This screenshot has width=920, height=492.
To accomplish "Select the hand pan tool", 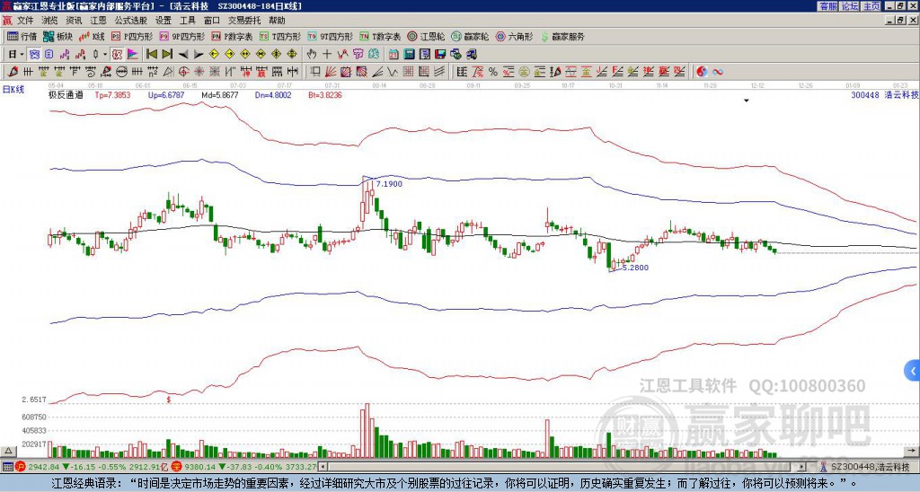I will pyautogui.click(x=312, y=55).
